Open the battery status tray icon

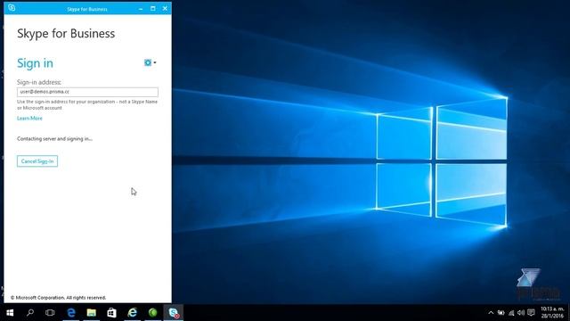(501, 313)
